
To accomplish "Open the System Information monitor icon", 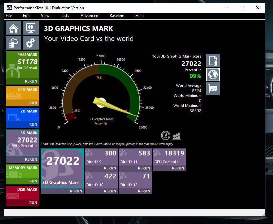I will click(x=31, y=28).
